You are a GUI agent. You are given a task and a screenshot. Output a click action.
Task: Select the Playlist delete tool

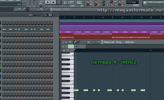point(31,9)
